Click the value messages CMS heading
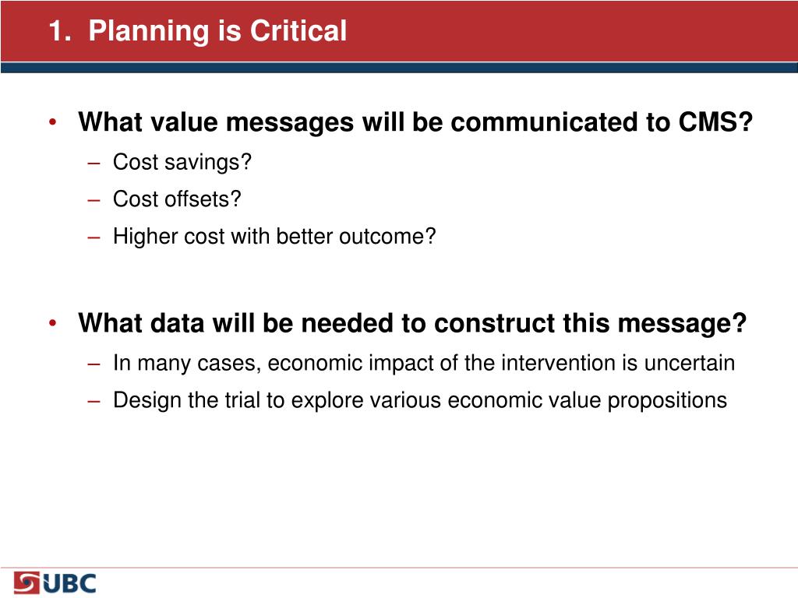This screenshot has height=598, width=798. tap(415, 122)
